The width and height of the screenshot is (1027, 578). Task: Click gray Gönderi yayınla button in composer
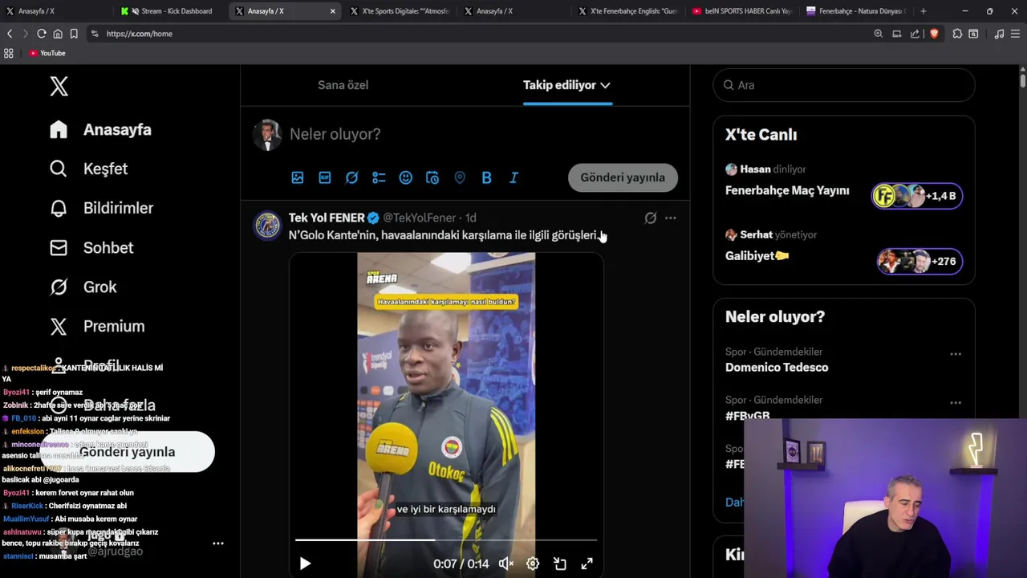623,177
